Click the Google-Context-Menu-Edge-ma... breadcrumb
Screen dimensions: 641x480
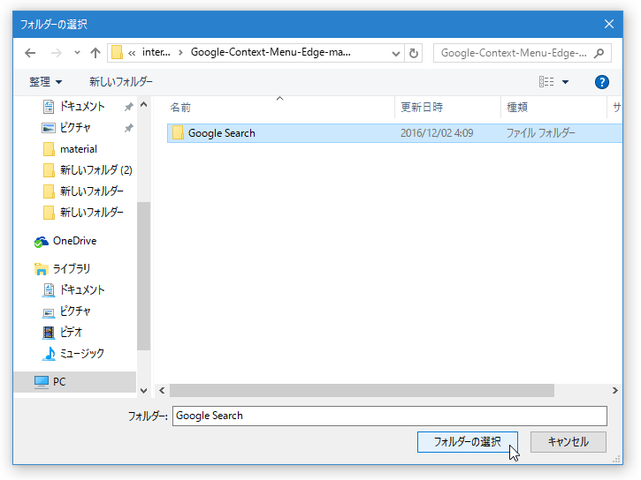click(x=271, y=53)
